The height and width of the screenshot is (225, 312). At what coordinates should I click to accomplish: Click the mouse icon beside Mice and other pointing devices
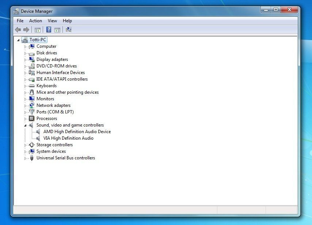coord(32,92)
